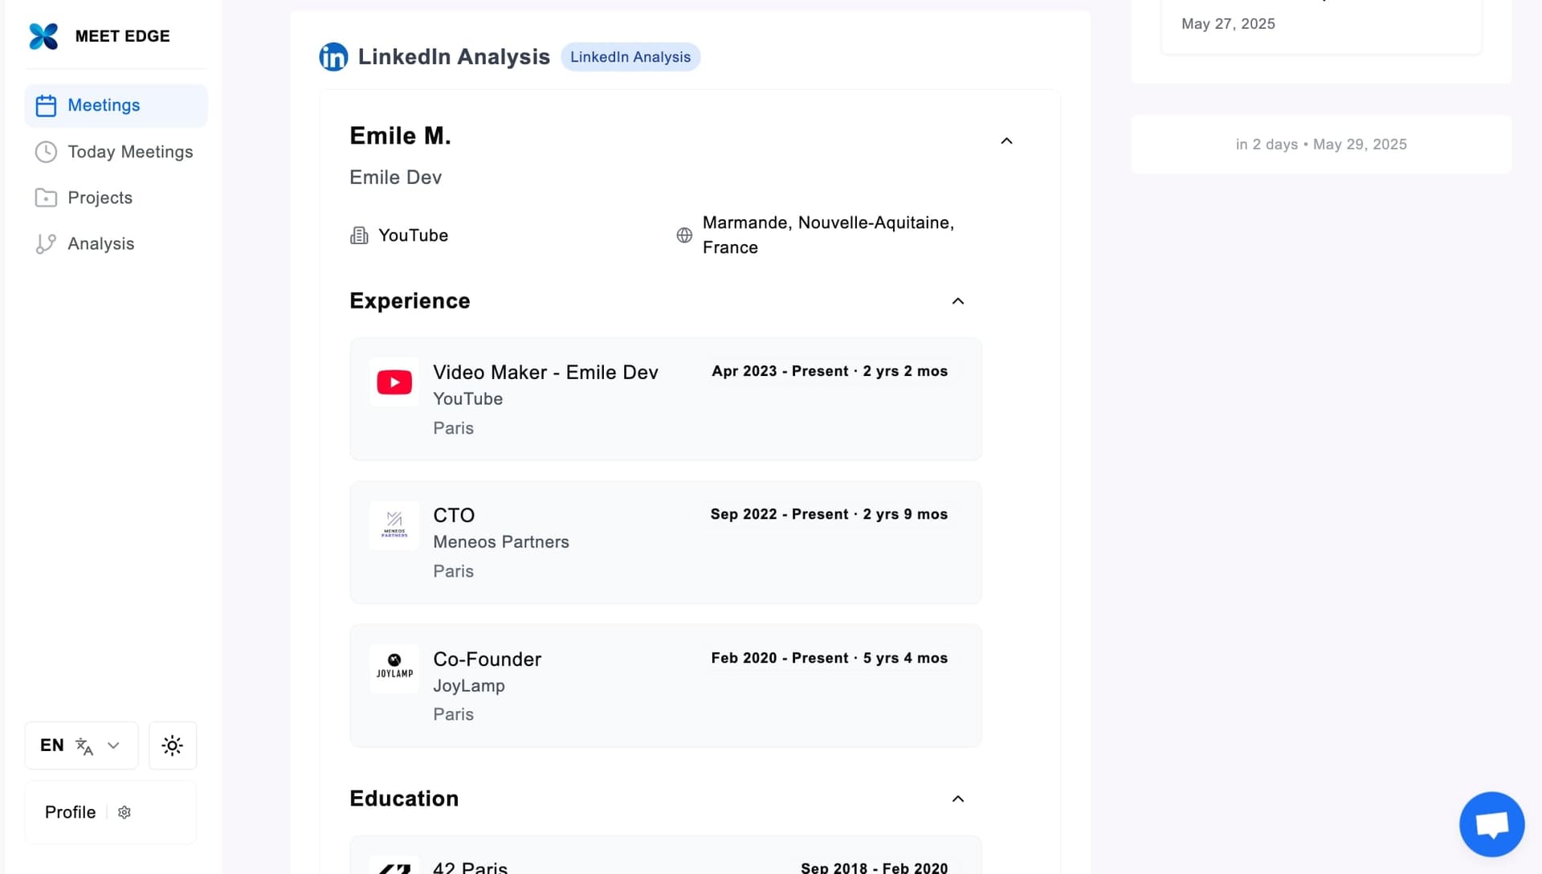Collapse the Experience section
Image resolution: width=1542 pixels, height=874 pixels.
(957, 301)
